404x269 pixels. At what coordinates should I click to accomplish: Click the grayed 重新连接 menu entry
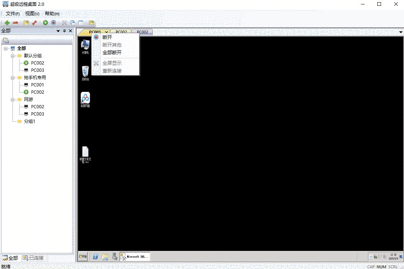pos(115,71)
